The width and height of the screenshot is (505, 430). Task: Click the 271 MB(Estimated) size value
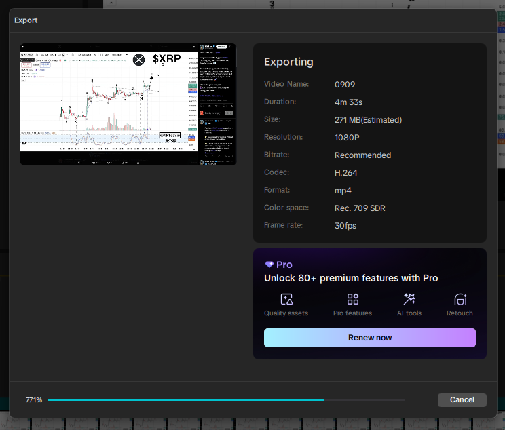pyautogui.click(x=368, y=120)
